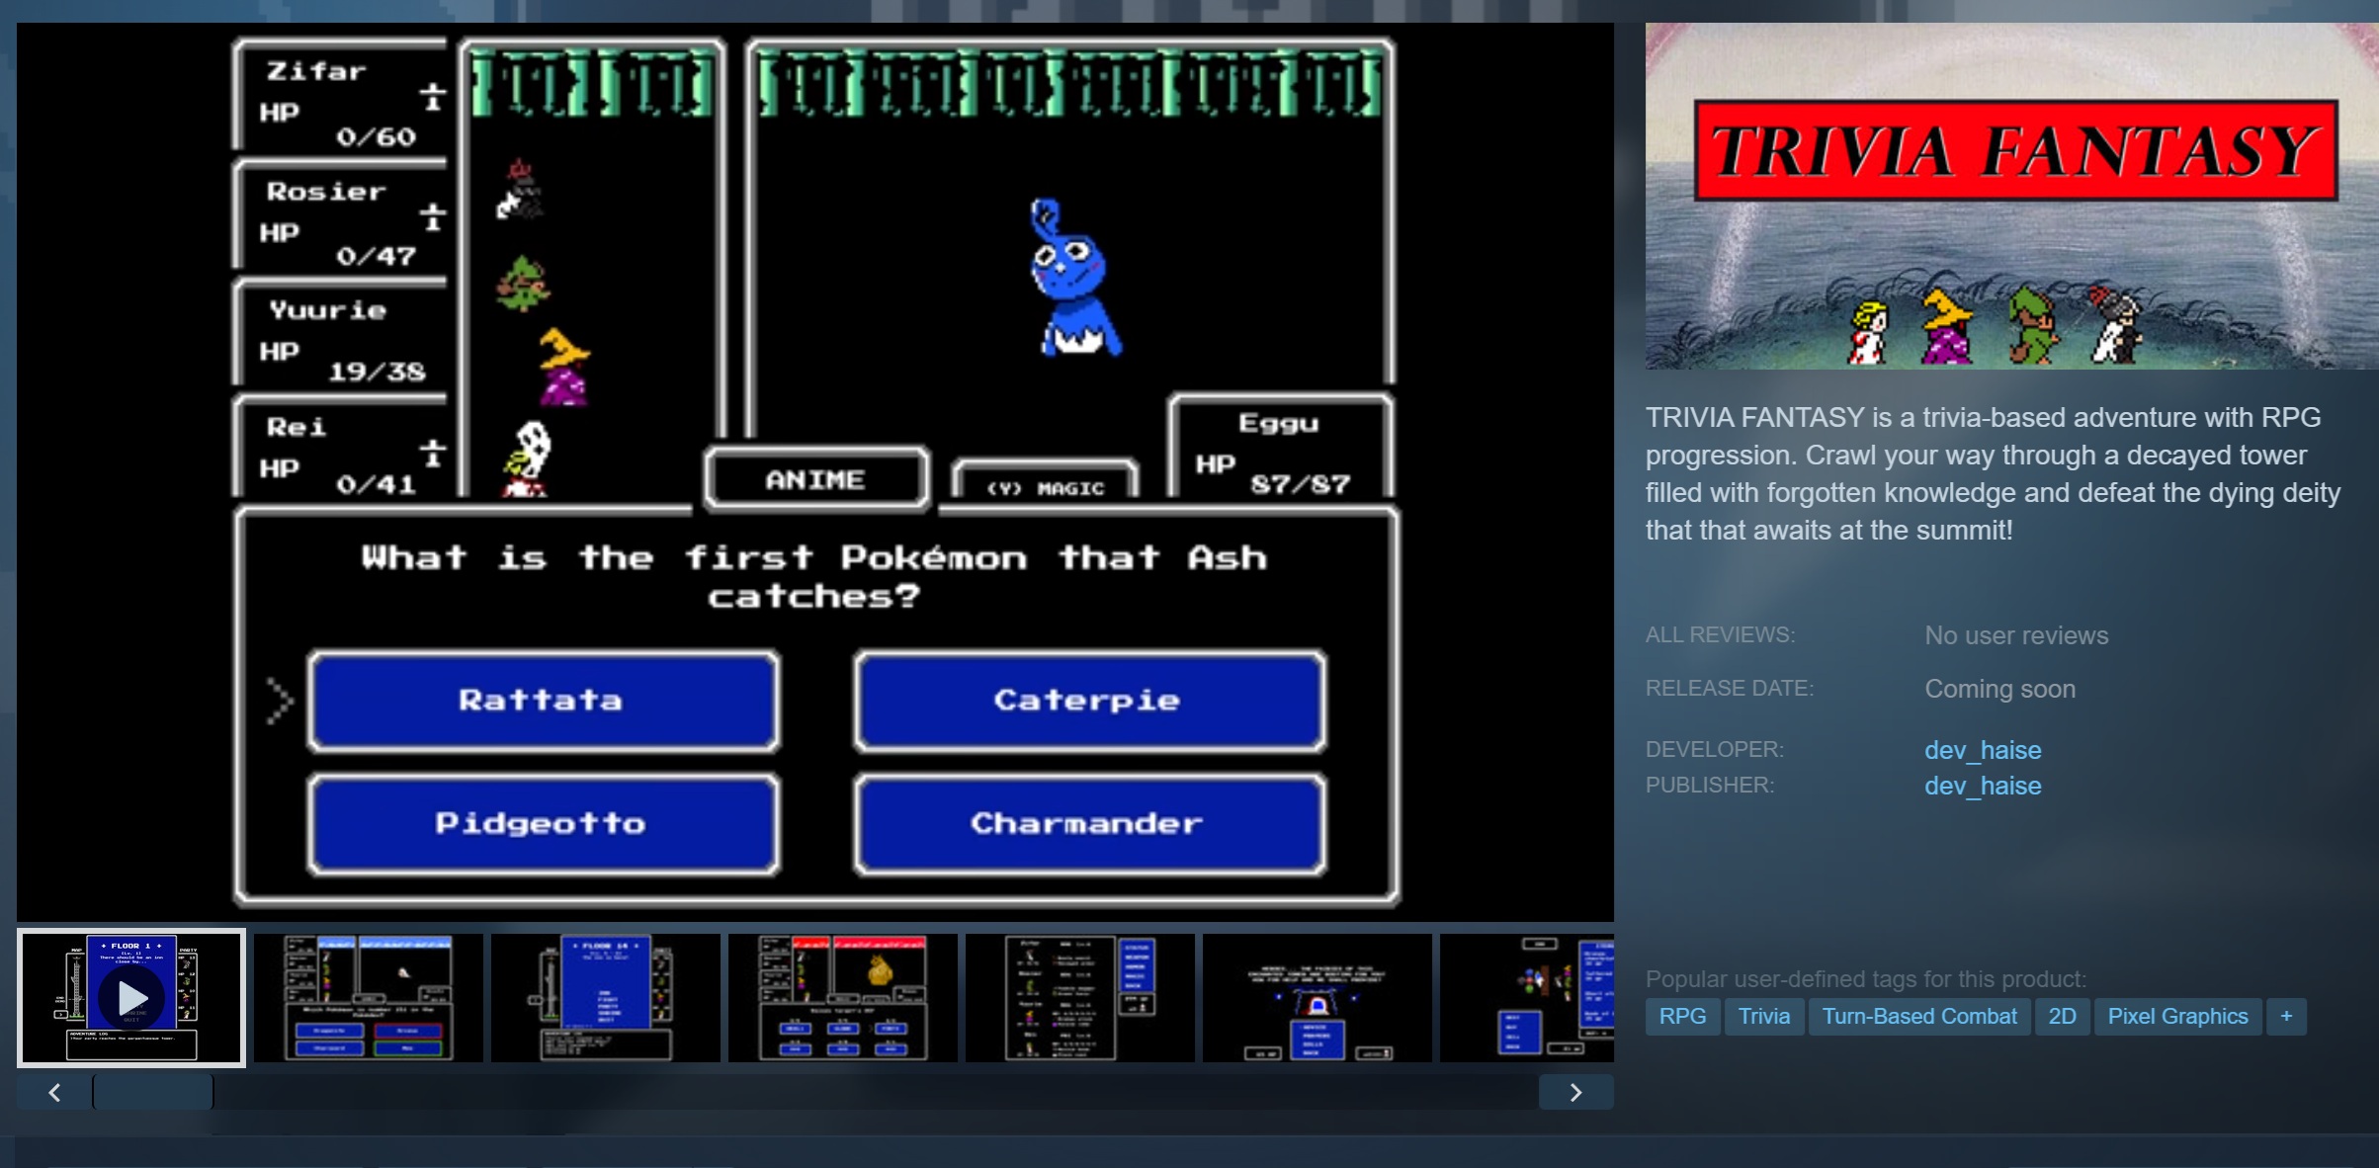Play the video on the first thumbnail
This screenshot has width=2379, height=1168.
[131, 998]
